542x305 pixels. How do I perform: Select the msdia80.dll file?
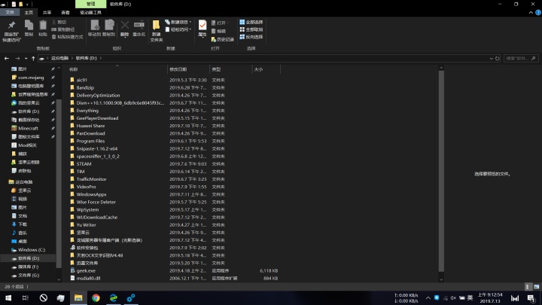pos(88,278)
